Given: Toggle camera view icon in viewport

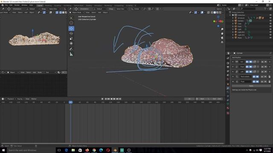Looking at the screenshot, I should tap(222, 38).
